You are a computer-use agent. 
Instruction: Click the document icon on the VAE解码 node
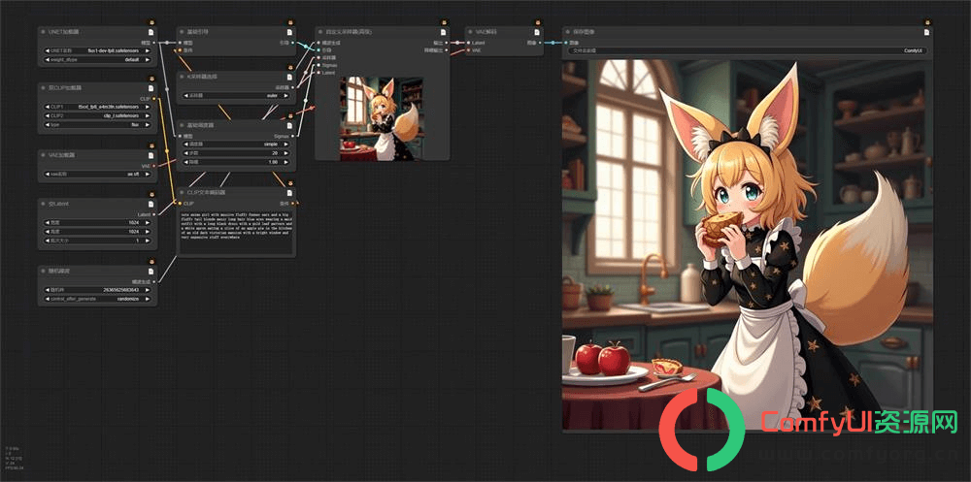pyautogui.click(x=537, y=32)
